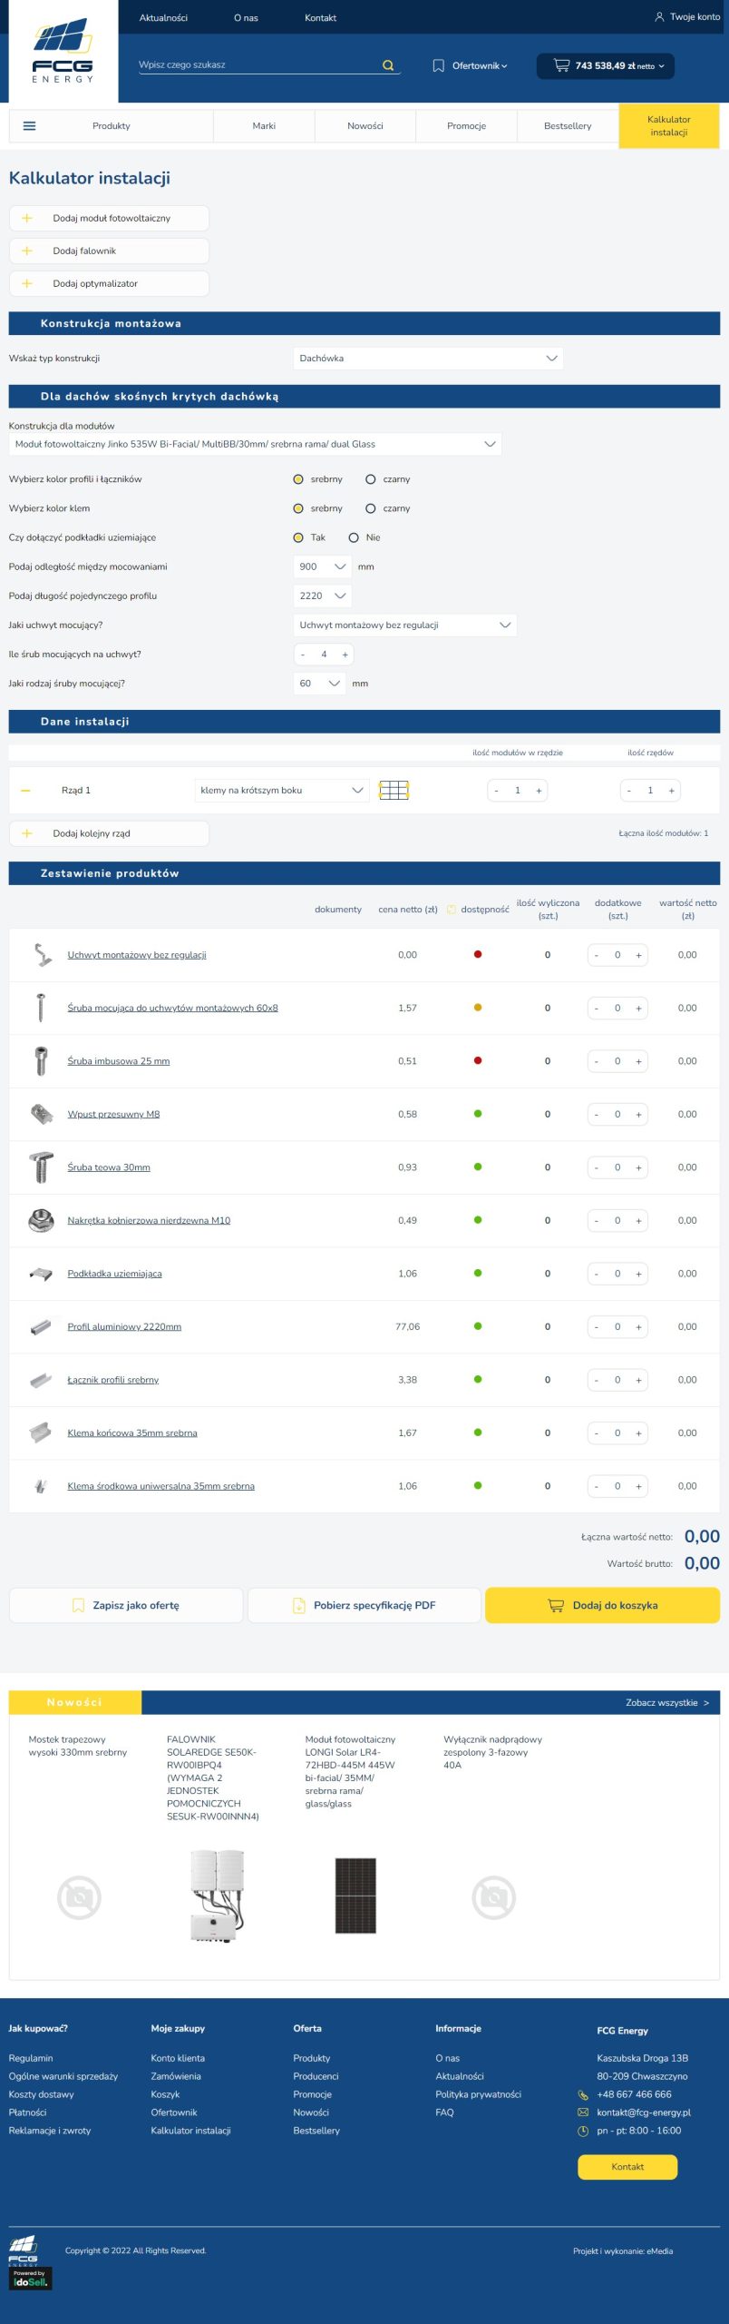Click the search magnifier icon
The image size is (729, 2324).
pyautogui.click(x=388, y=65)
